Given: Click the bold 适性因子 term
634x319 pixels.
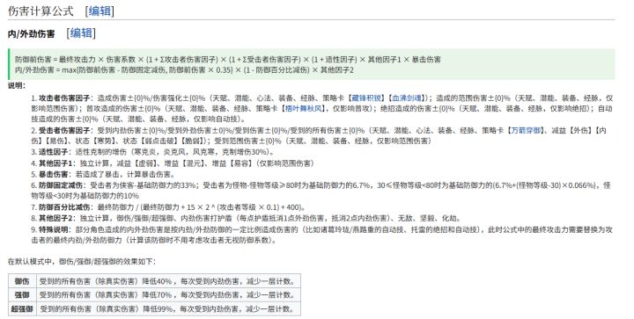Looking at the screenshot, I should click(x=53, y=152).
